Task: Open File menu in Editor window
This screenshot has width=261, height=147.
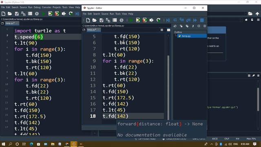Action: pos(84,14)
